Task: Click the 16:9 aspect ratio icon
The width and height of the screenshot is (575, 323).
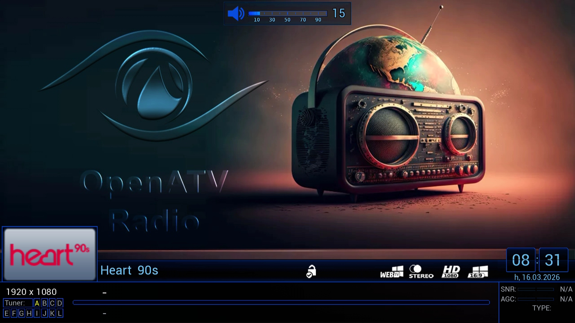Action: point(478,272)
